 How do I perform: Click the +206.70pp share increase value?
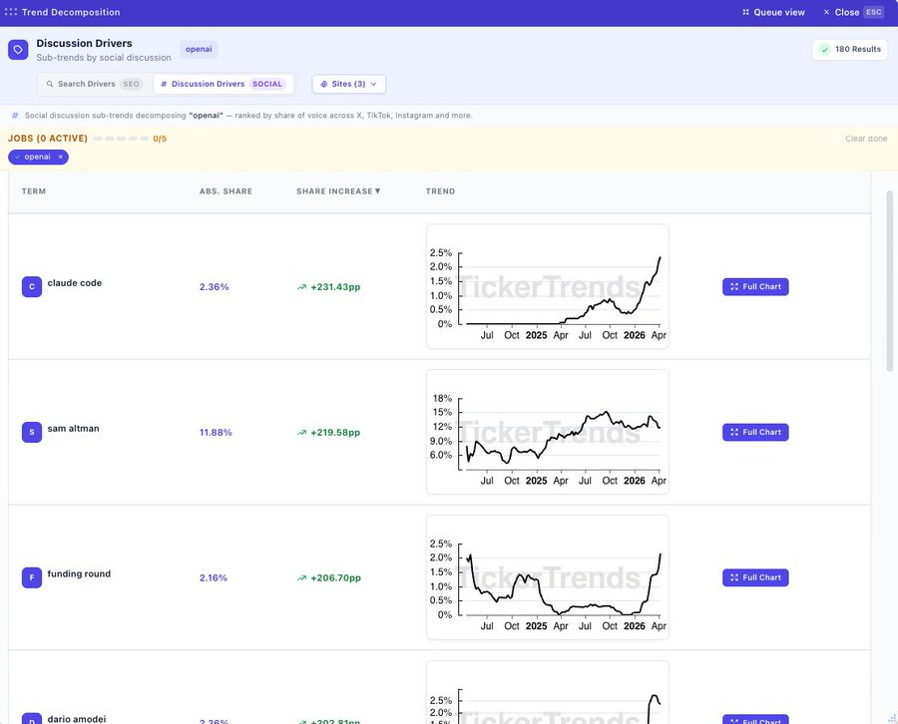tap(336, 577)
